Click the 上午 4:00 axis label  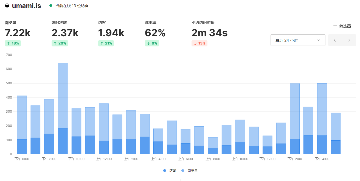click(x=158, y=159)
